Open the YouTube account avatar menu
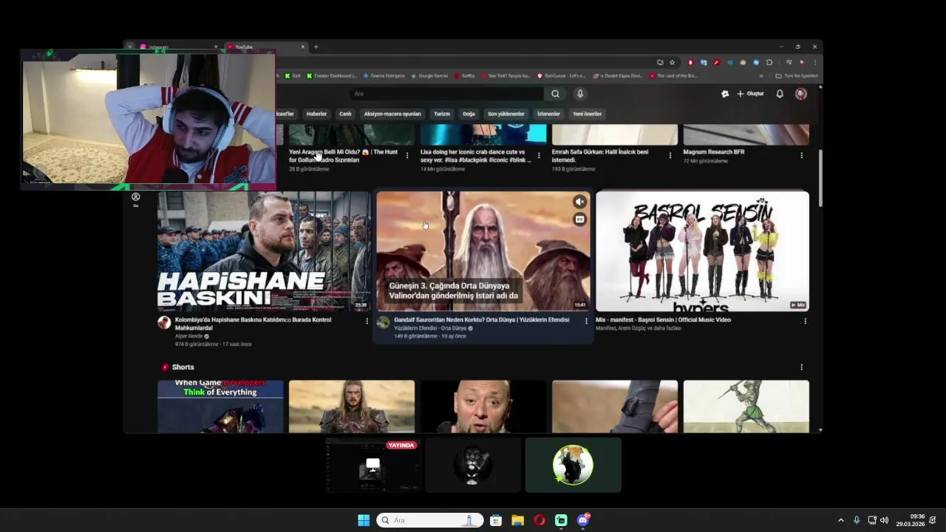The width and height of the screenshot is (946, 532). point(800,94)
